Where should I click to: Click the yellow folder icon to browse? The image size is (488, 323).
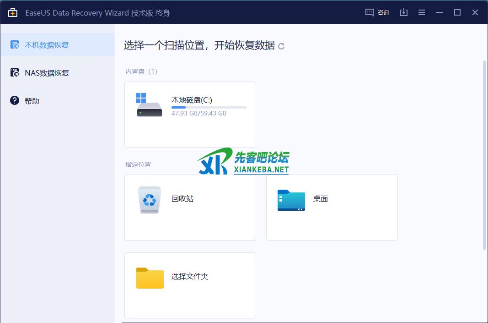150,278
